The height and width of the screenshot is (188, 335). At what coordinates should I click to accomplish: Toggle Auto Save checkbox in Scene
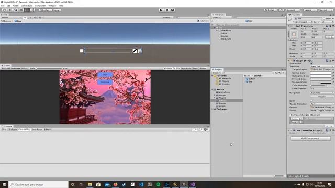click(198, 21)
